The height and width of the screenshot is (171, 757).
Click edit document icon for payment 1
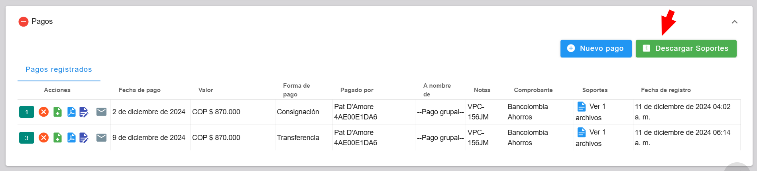point(84,112)
